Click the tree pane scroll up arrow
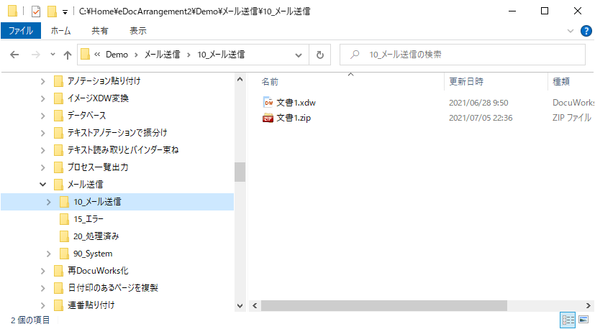Screen dimensions: 595x329 (x=240, y=79)
